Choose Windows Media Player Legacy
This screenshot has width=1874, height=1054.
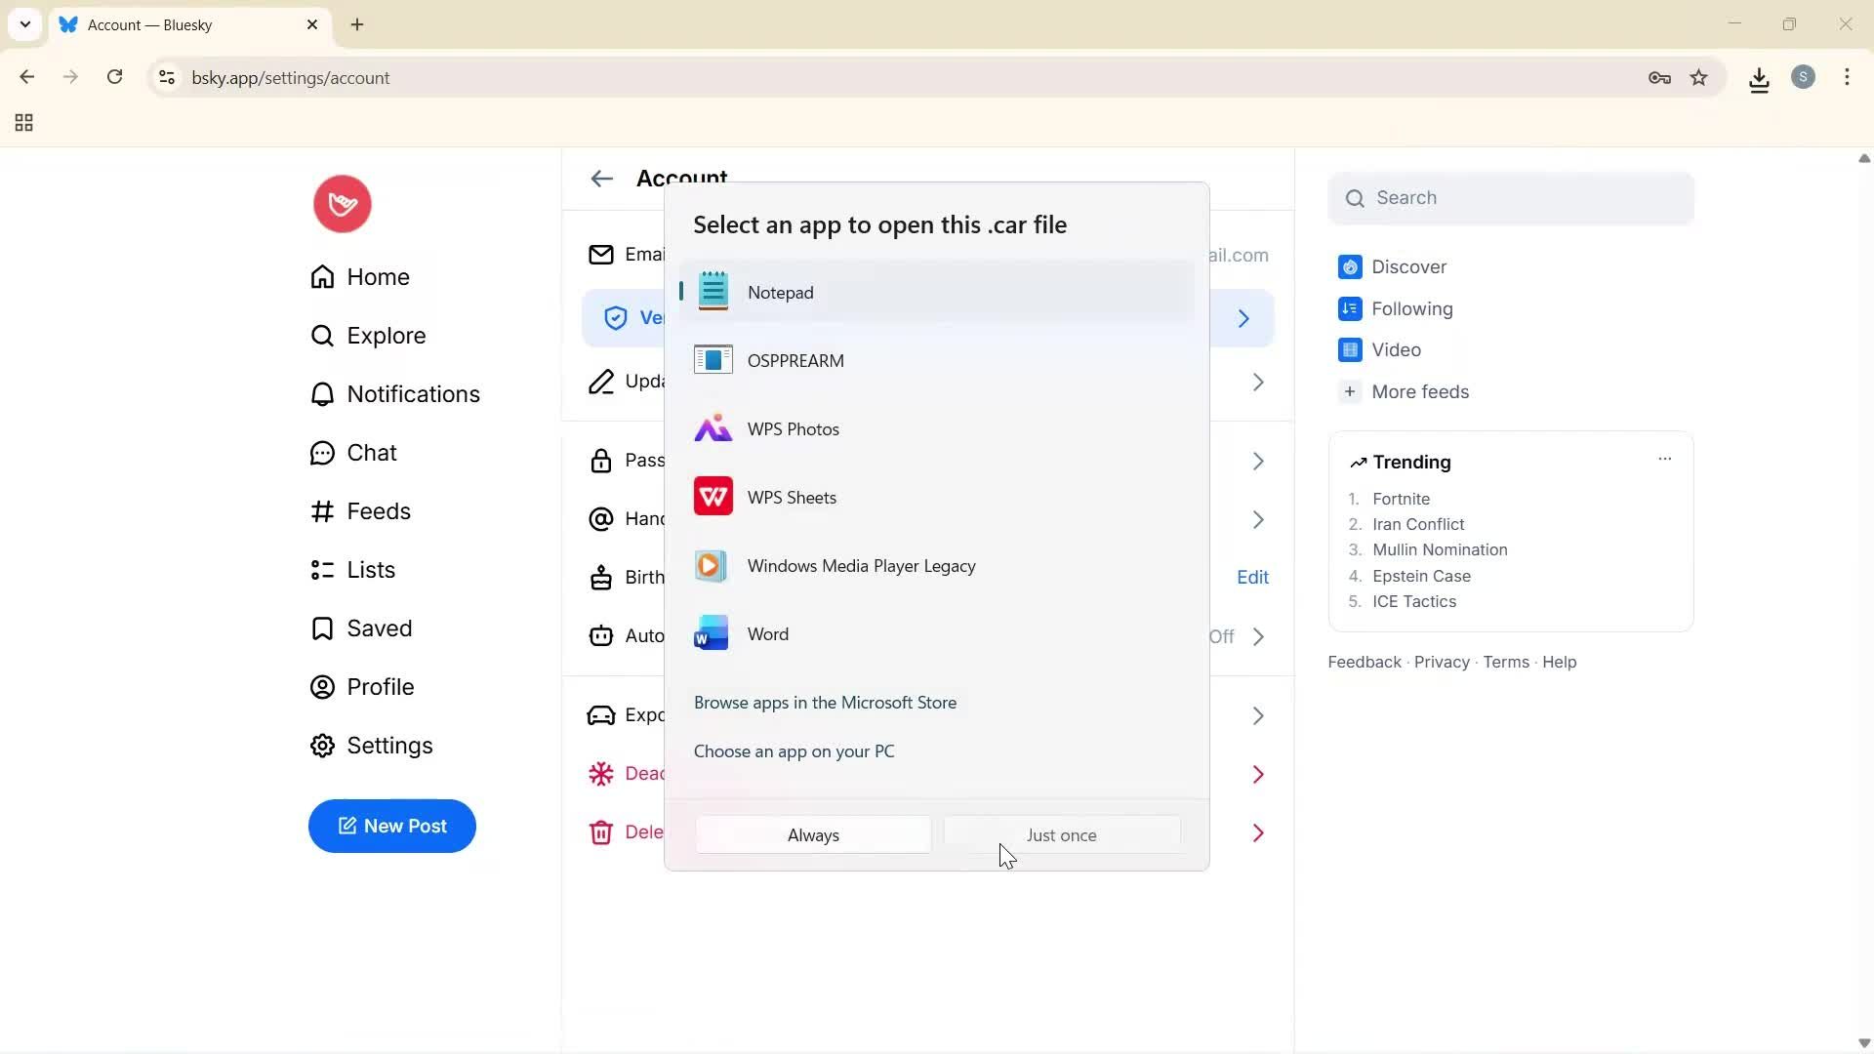(x=861, y=566)
